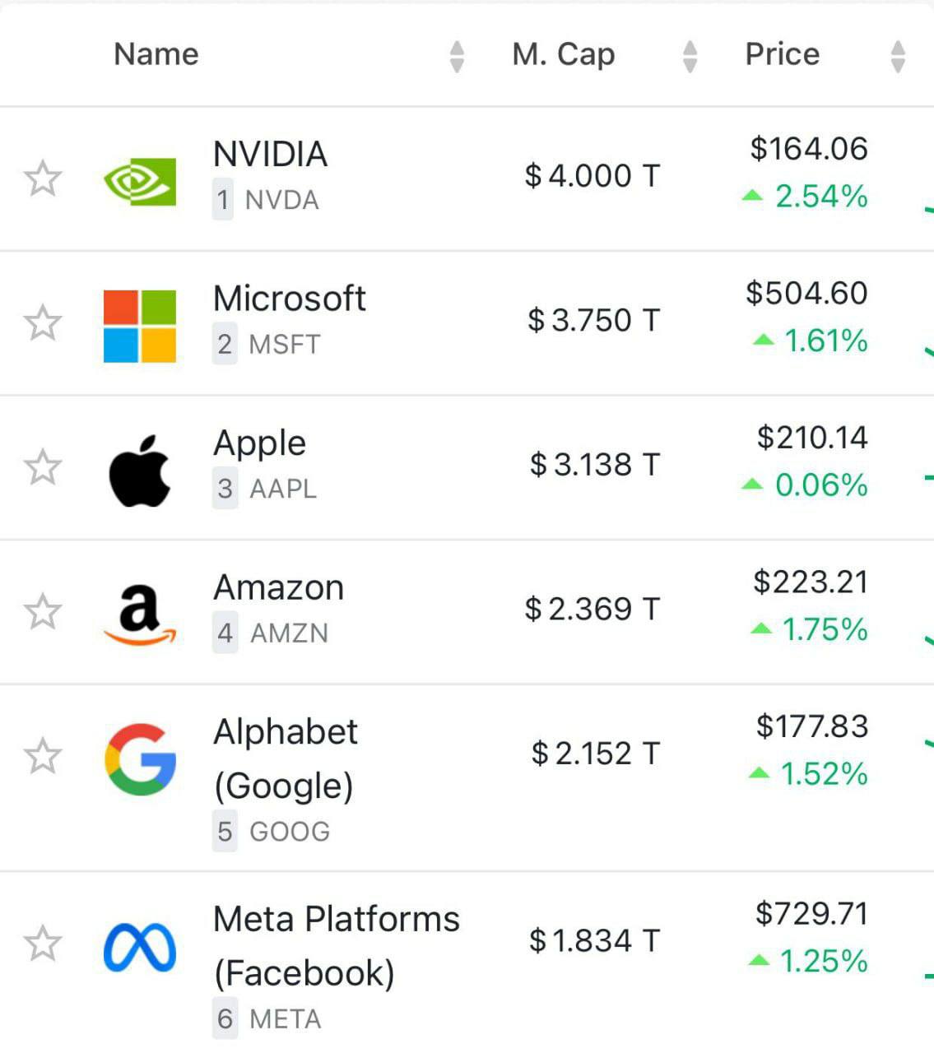This screenshot has width=934, height=1053.
Task: Mark Meta Platforms as favorite
Action: 43,944
